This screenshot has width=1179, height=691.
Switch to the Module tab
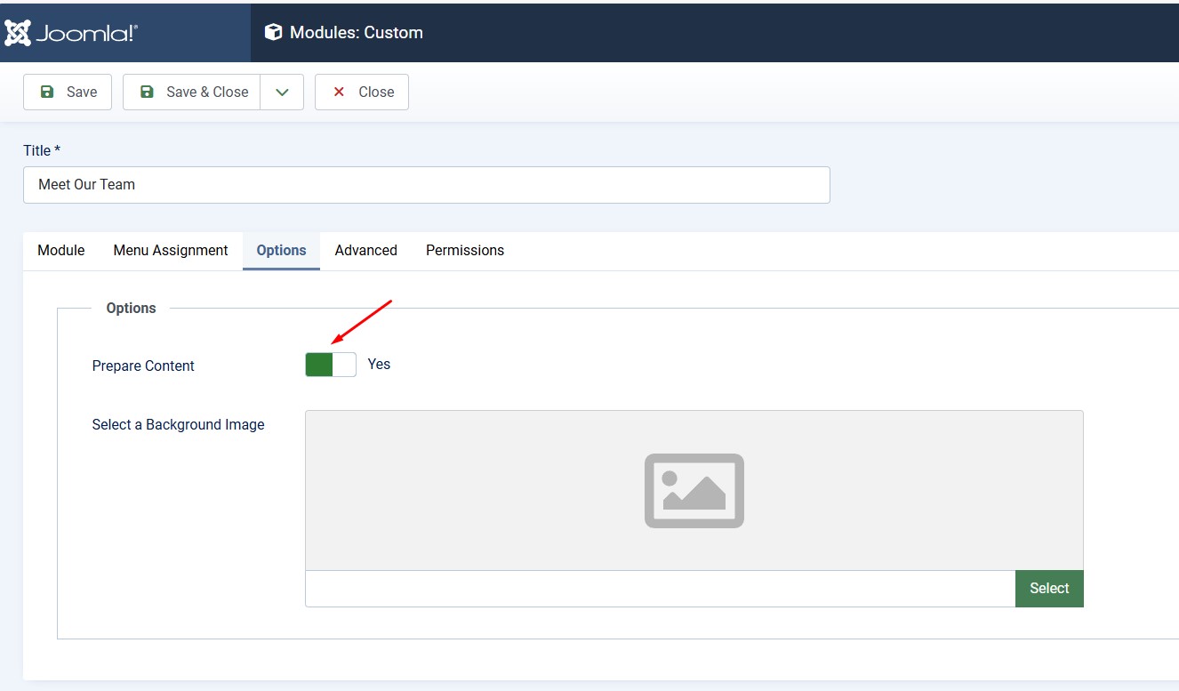(60, 251)
